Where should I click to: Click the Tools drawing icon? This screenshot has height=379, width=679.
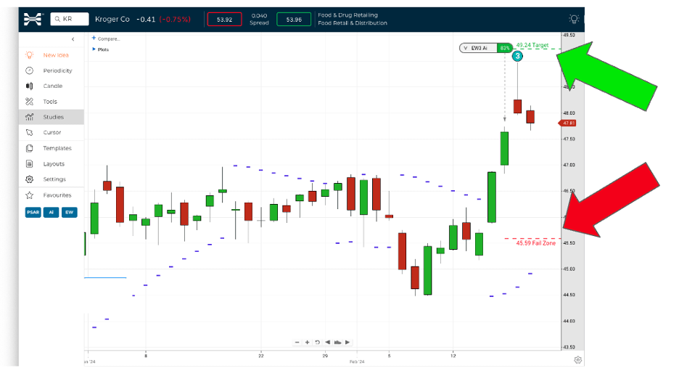pos(30,102)
